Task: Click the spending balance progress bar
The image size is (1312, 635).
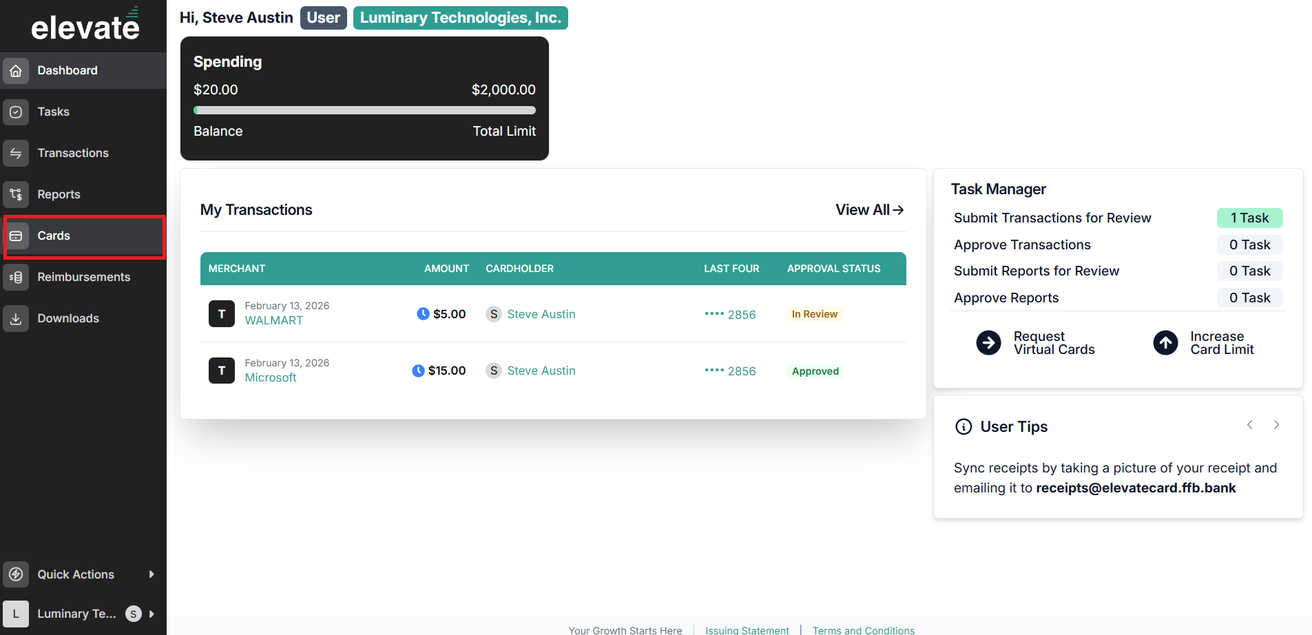Action: [x=364, y=110]
